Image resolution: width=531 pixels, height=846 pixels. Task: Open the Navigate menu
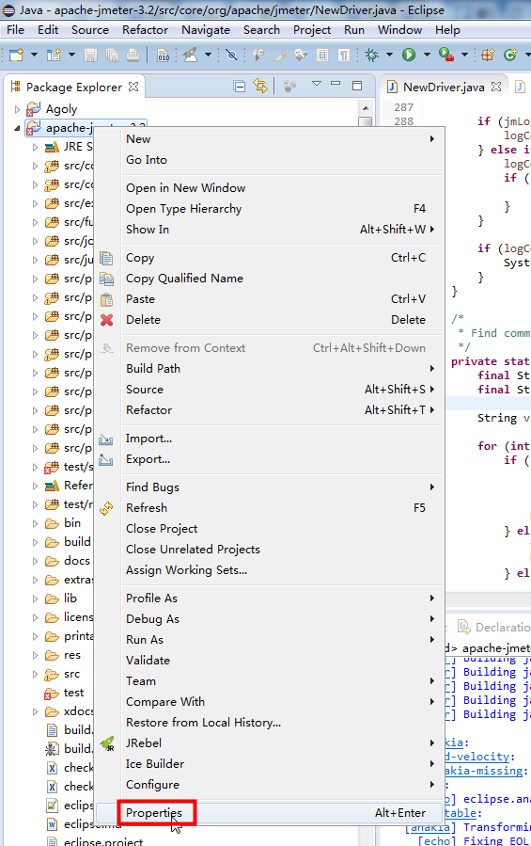coord(206,30)
